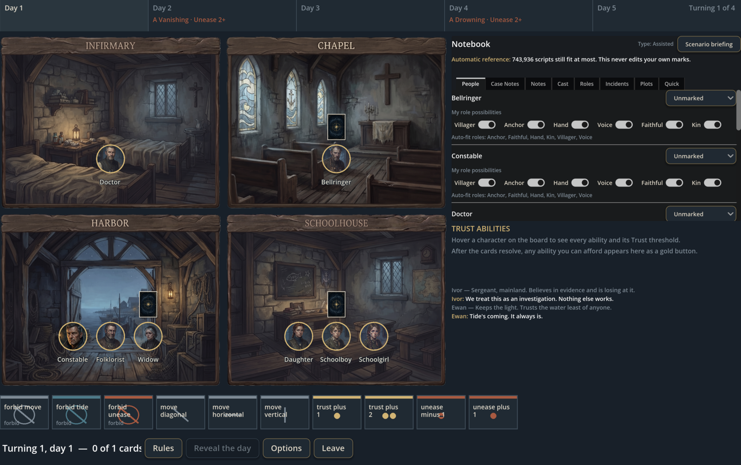
Task: Switch to the Notes tab
Action: [x=538, y=84]
